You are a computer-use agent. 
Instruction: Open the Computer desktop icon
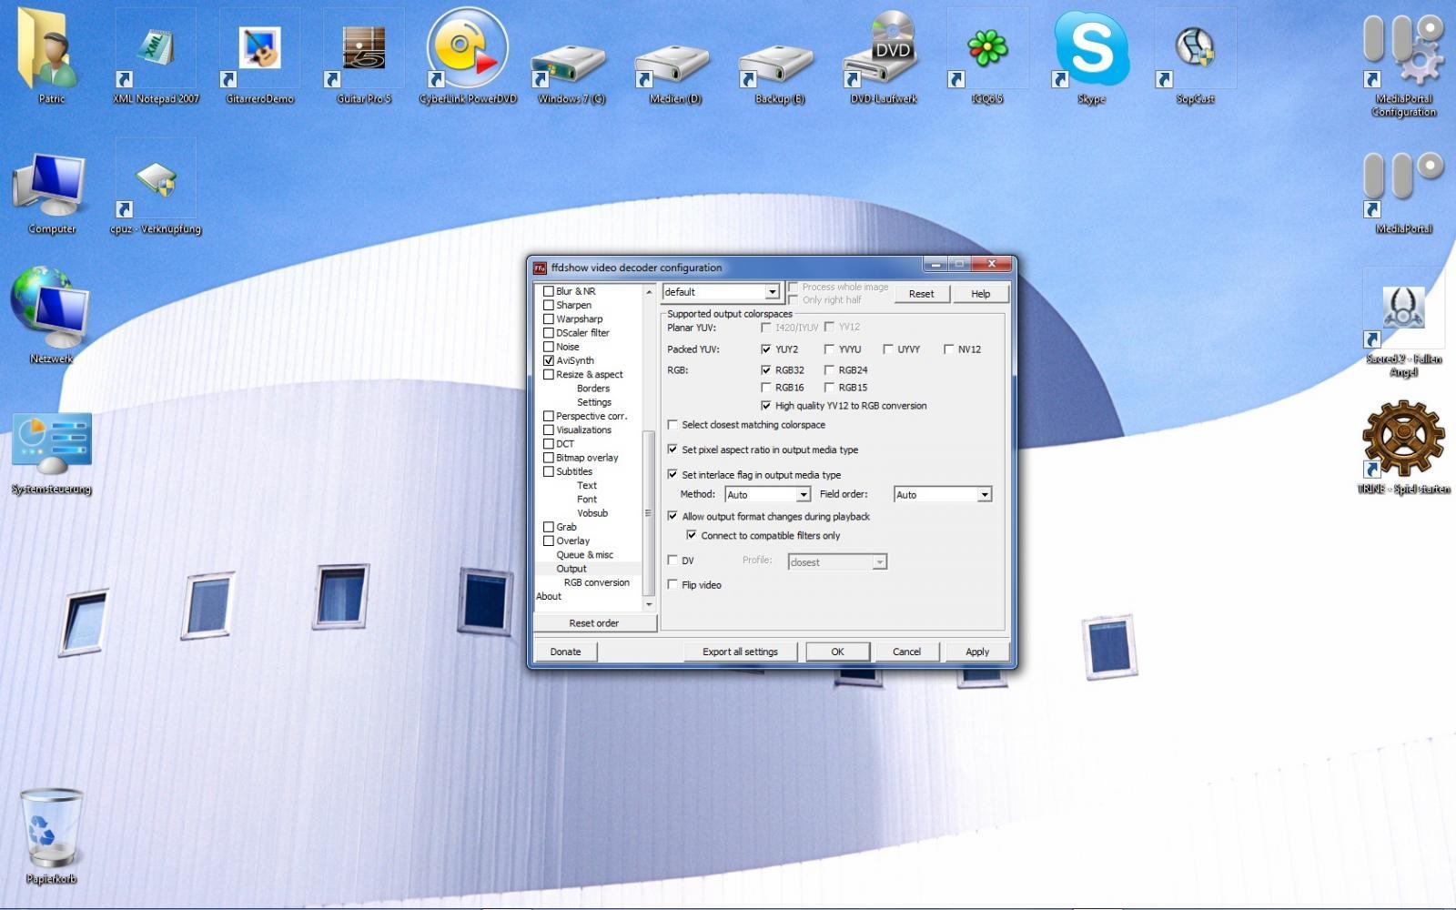[x=51, y=191]
